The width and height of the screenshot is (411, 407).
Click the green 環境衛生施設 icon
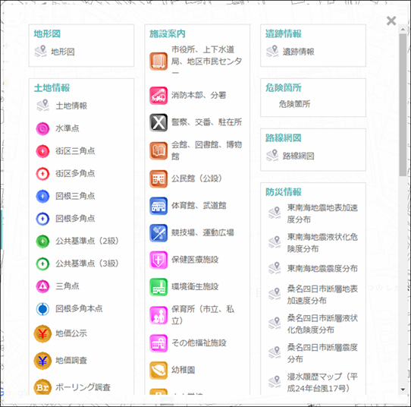click(158, 287)
